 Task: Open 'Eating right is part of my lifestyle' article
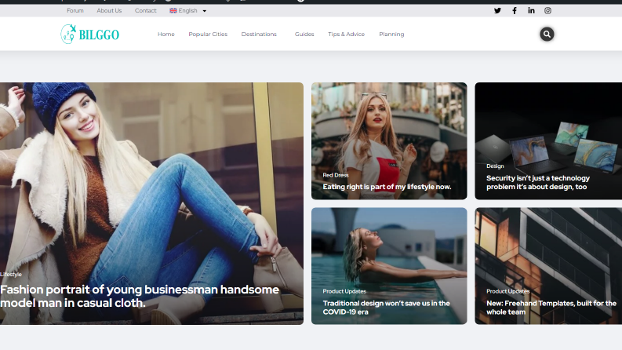(387, 187)
